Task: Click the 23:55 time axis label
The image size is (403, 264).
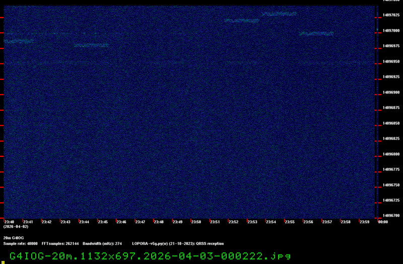Action: (290, 222)
